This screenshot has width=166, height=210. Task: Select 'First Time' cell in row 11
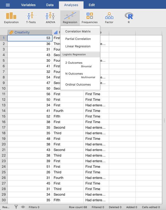point(96,94)
